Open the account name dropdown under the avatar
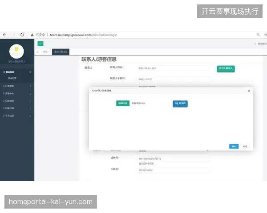The width and height of the screenshot is (267, 213). point(16,62)
